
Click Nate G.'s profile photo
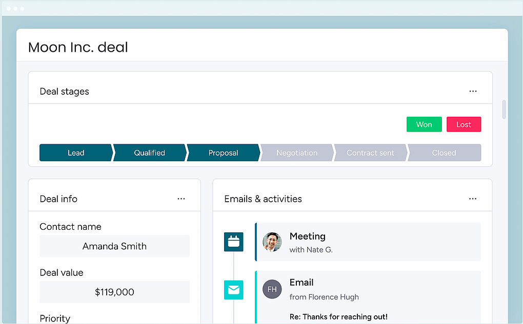[x=272, y=242]
